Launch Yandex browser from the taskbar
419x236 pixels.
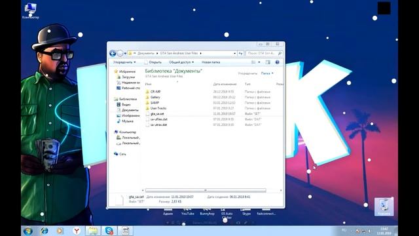tap(77, 231)
